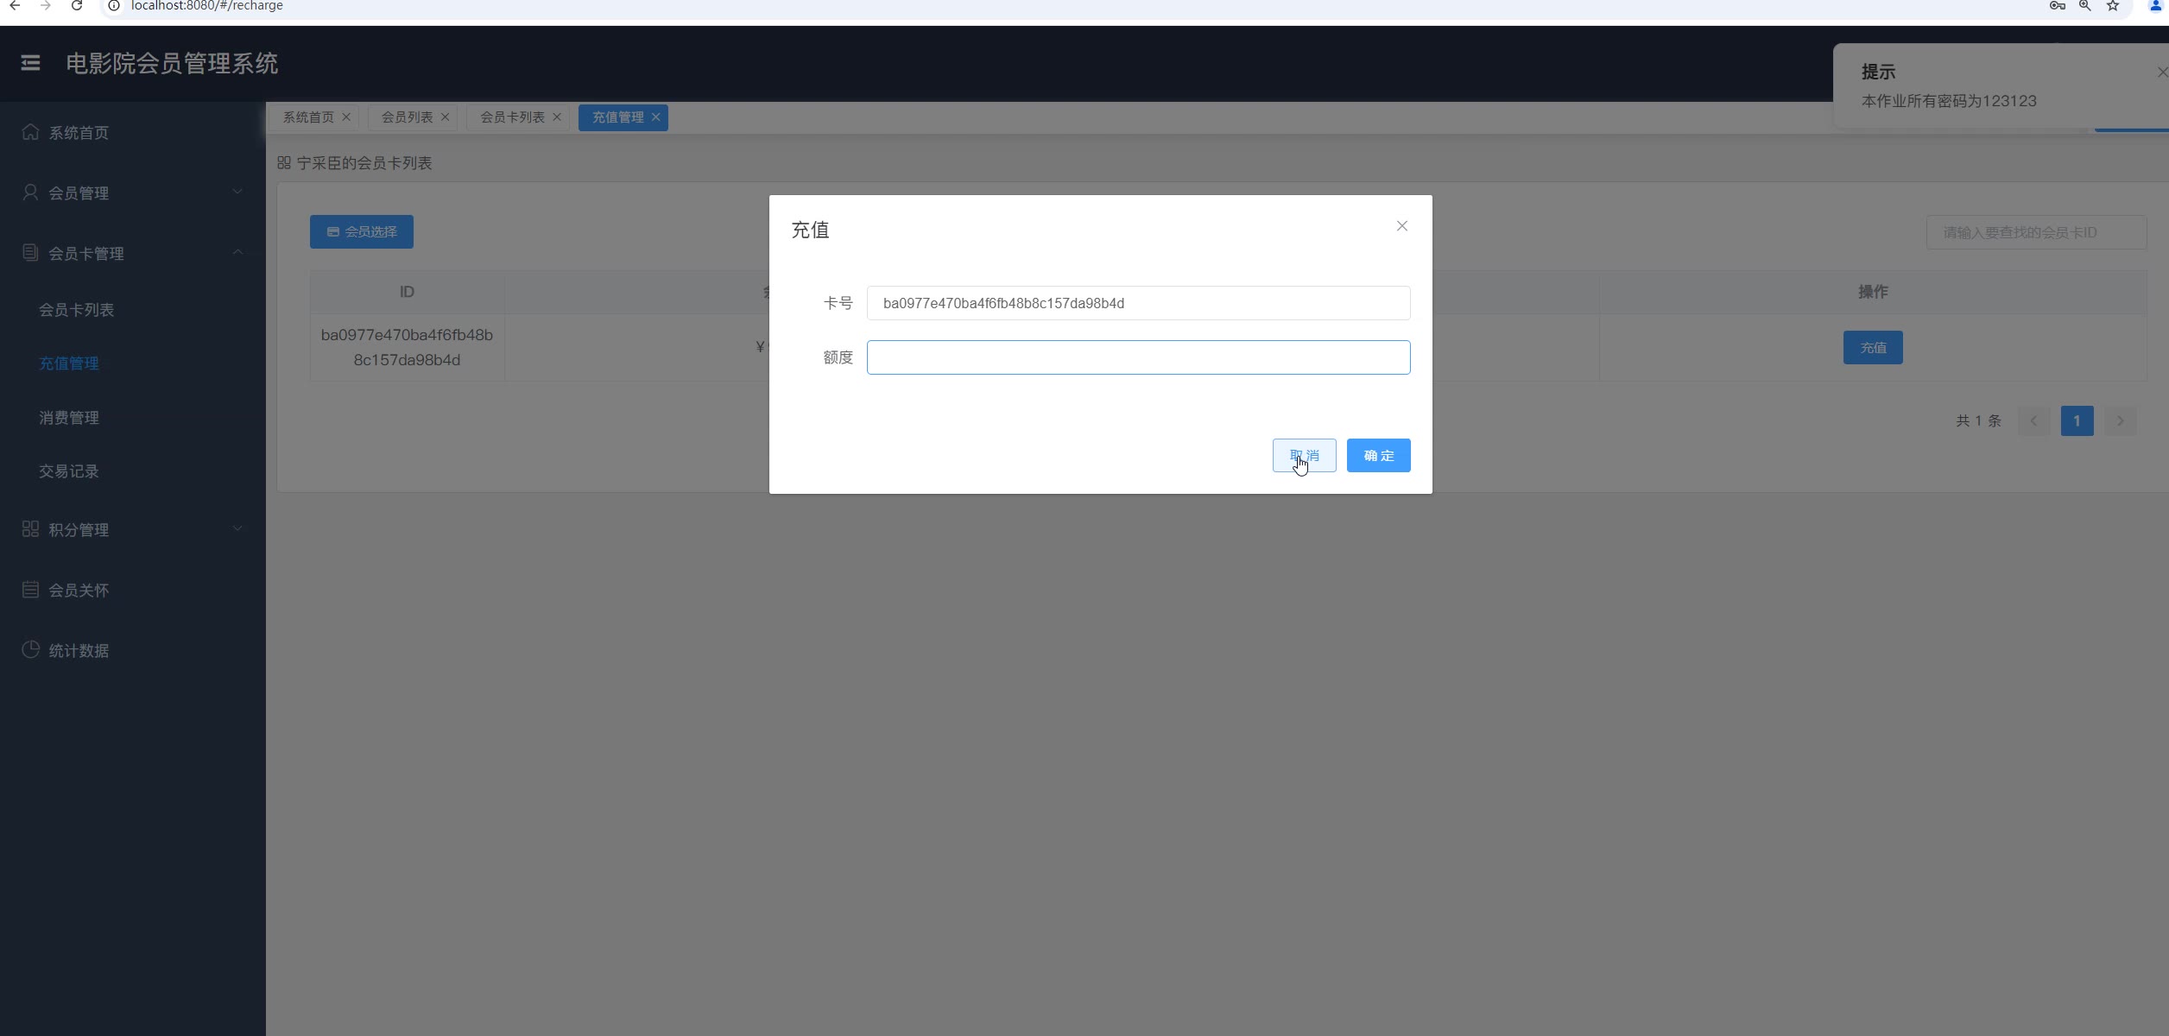Viewport: 2169px width, 1036px height.
Task: Select page 1 in pagination
Action: point(2077,421)
